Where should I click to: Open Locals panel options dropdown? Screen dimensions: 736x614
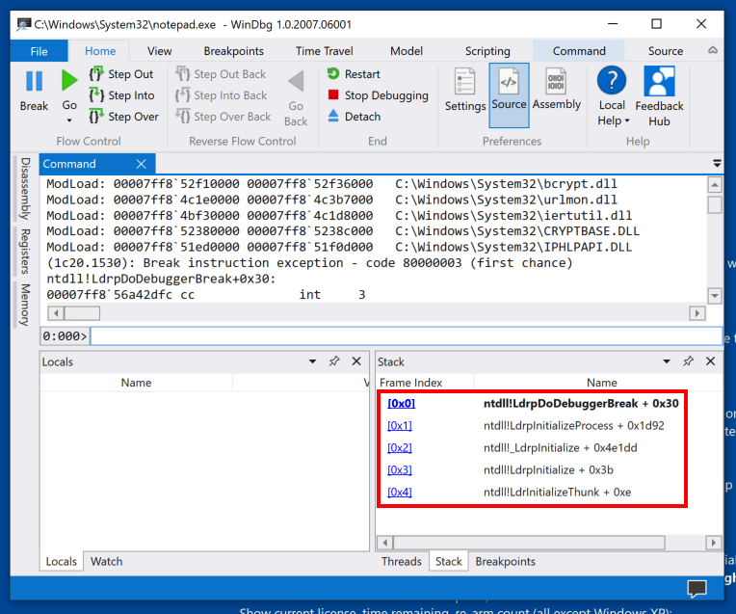313,361
